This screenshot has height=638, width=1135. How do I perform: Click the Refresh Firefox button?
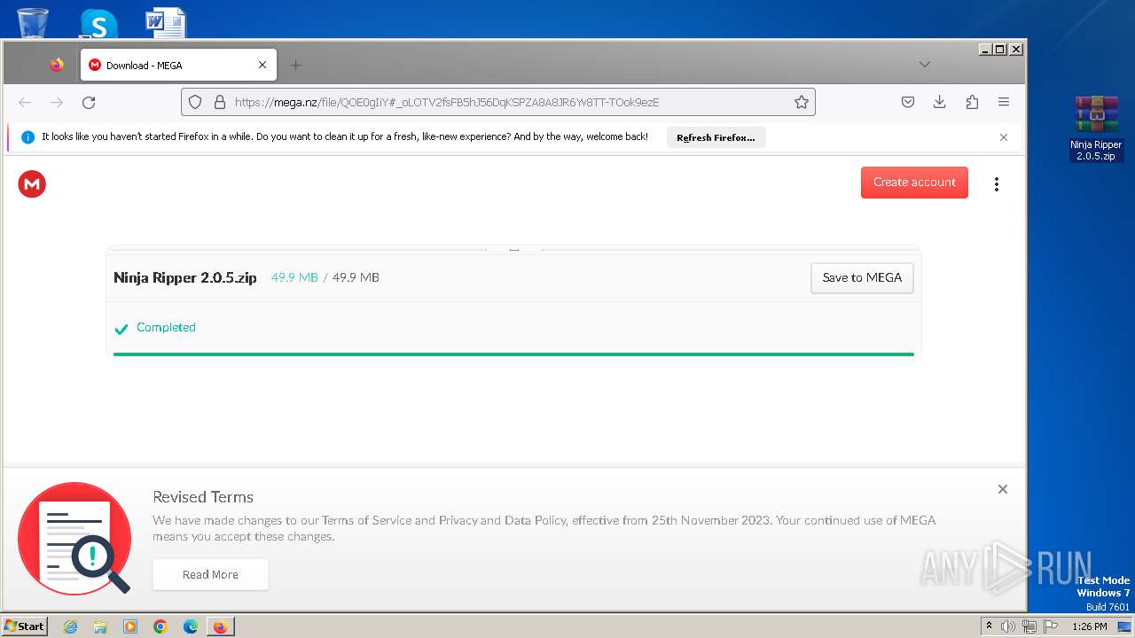(716, 137)
